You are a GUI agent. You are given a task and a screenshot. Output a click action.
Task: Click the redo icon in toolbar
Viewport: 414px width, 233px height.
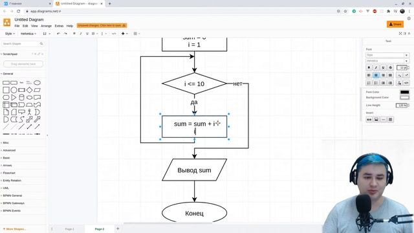[x=65, y=34]
